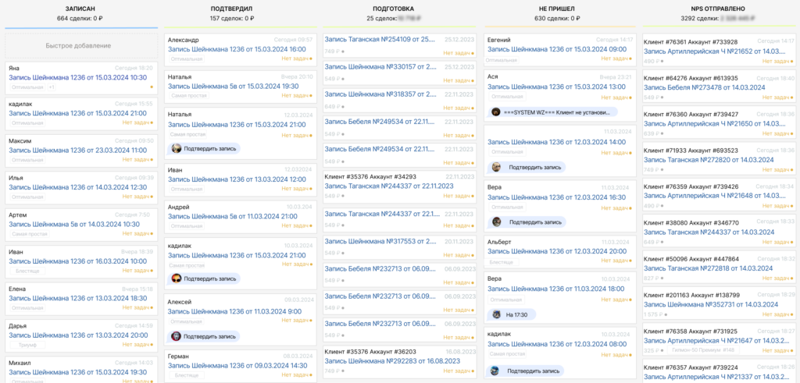Click the SYSTEM WZ avatar on Ася's card

(495, 112)
